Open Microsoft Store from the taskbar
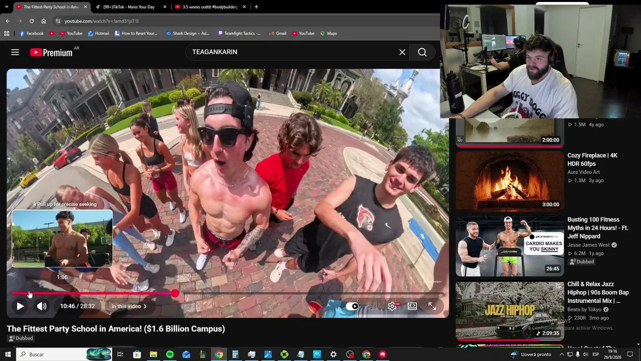641x361 pixels. (137, 354)
